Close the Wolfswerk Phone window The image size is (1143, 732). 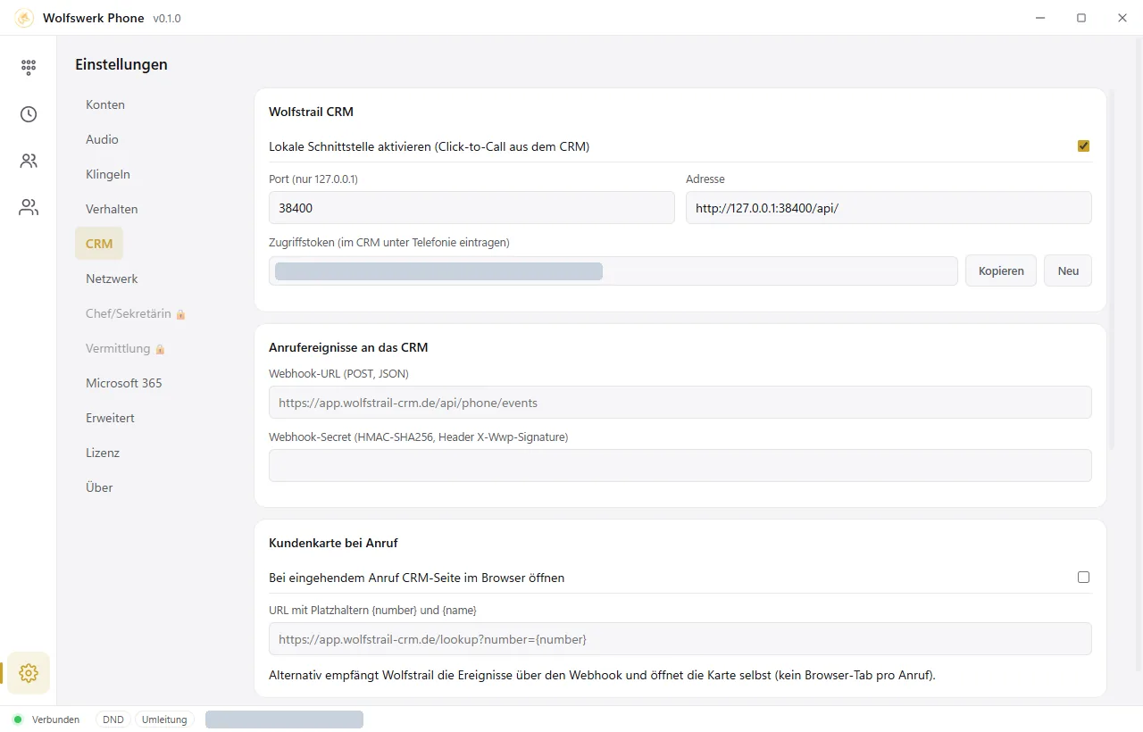1122,18
